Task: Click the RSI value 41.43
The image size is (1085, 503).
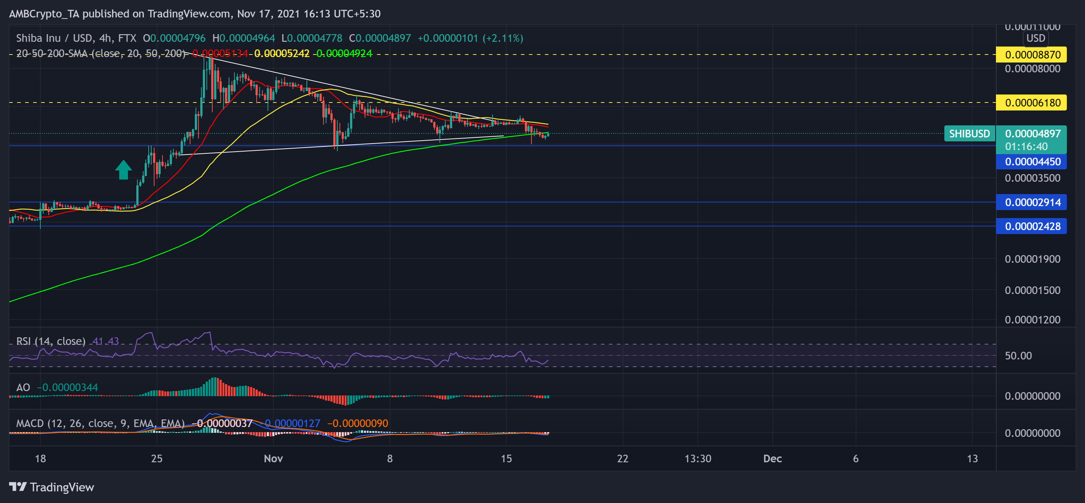Action: [105, 341]
